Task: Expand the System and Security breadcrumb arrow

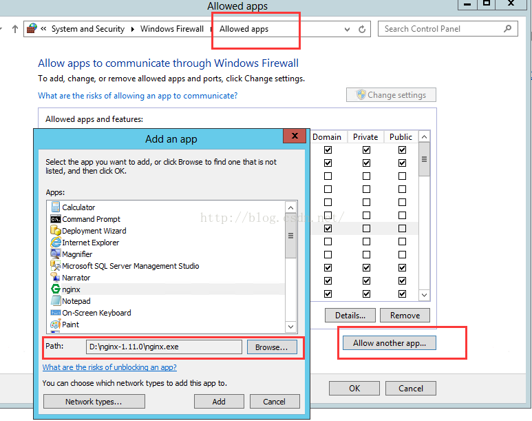Action: coord(133,29)
